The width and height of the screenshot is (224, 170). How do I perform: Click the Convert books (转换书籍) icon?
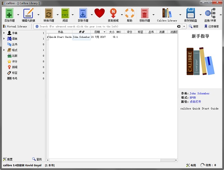(49, 14)
